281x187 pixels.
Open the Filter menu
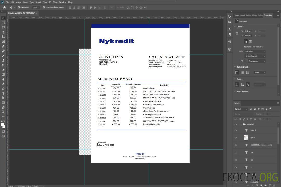[x=45, y=2]
